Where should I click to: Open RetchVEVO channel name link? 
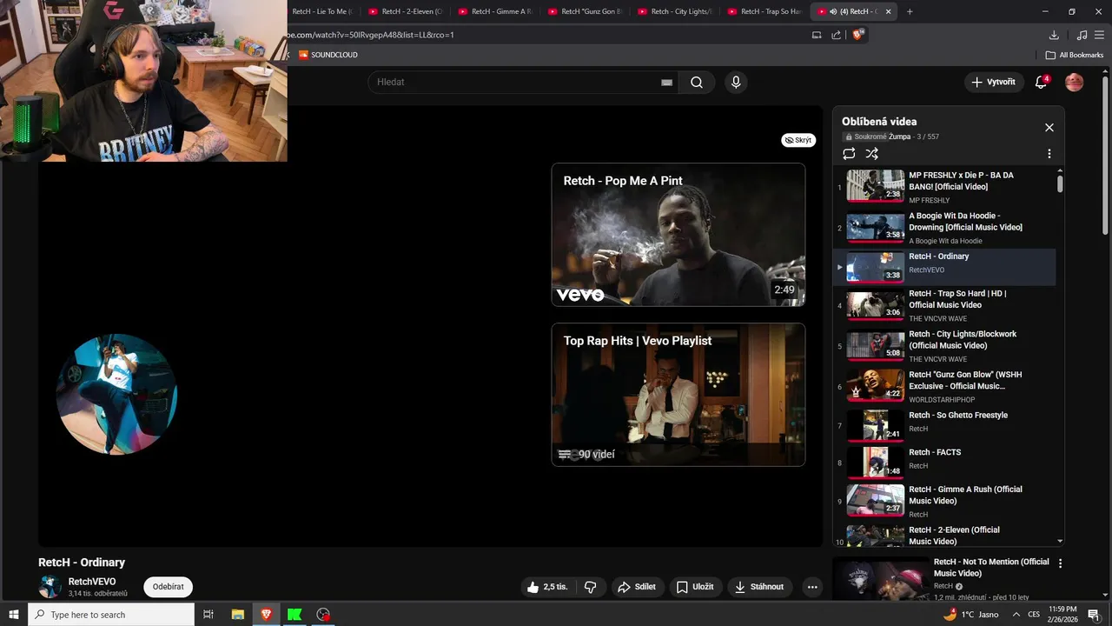pyautogui.click(x=92, y=582)
